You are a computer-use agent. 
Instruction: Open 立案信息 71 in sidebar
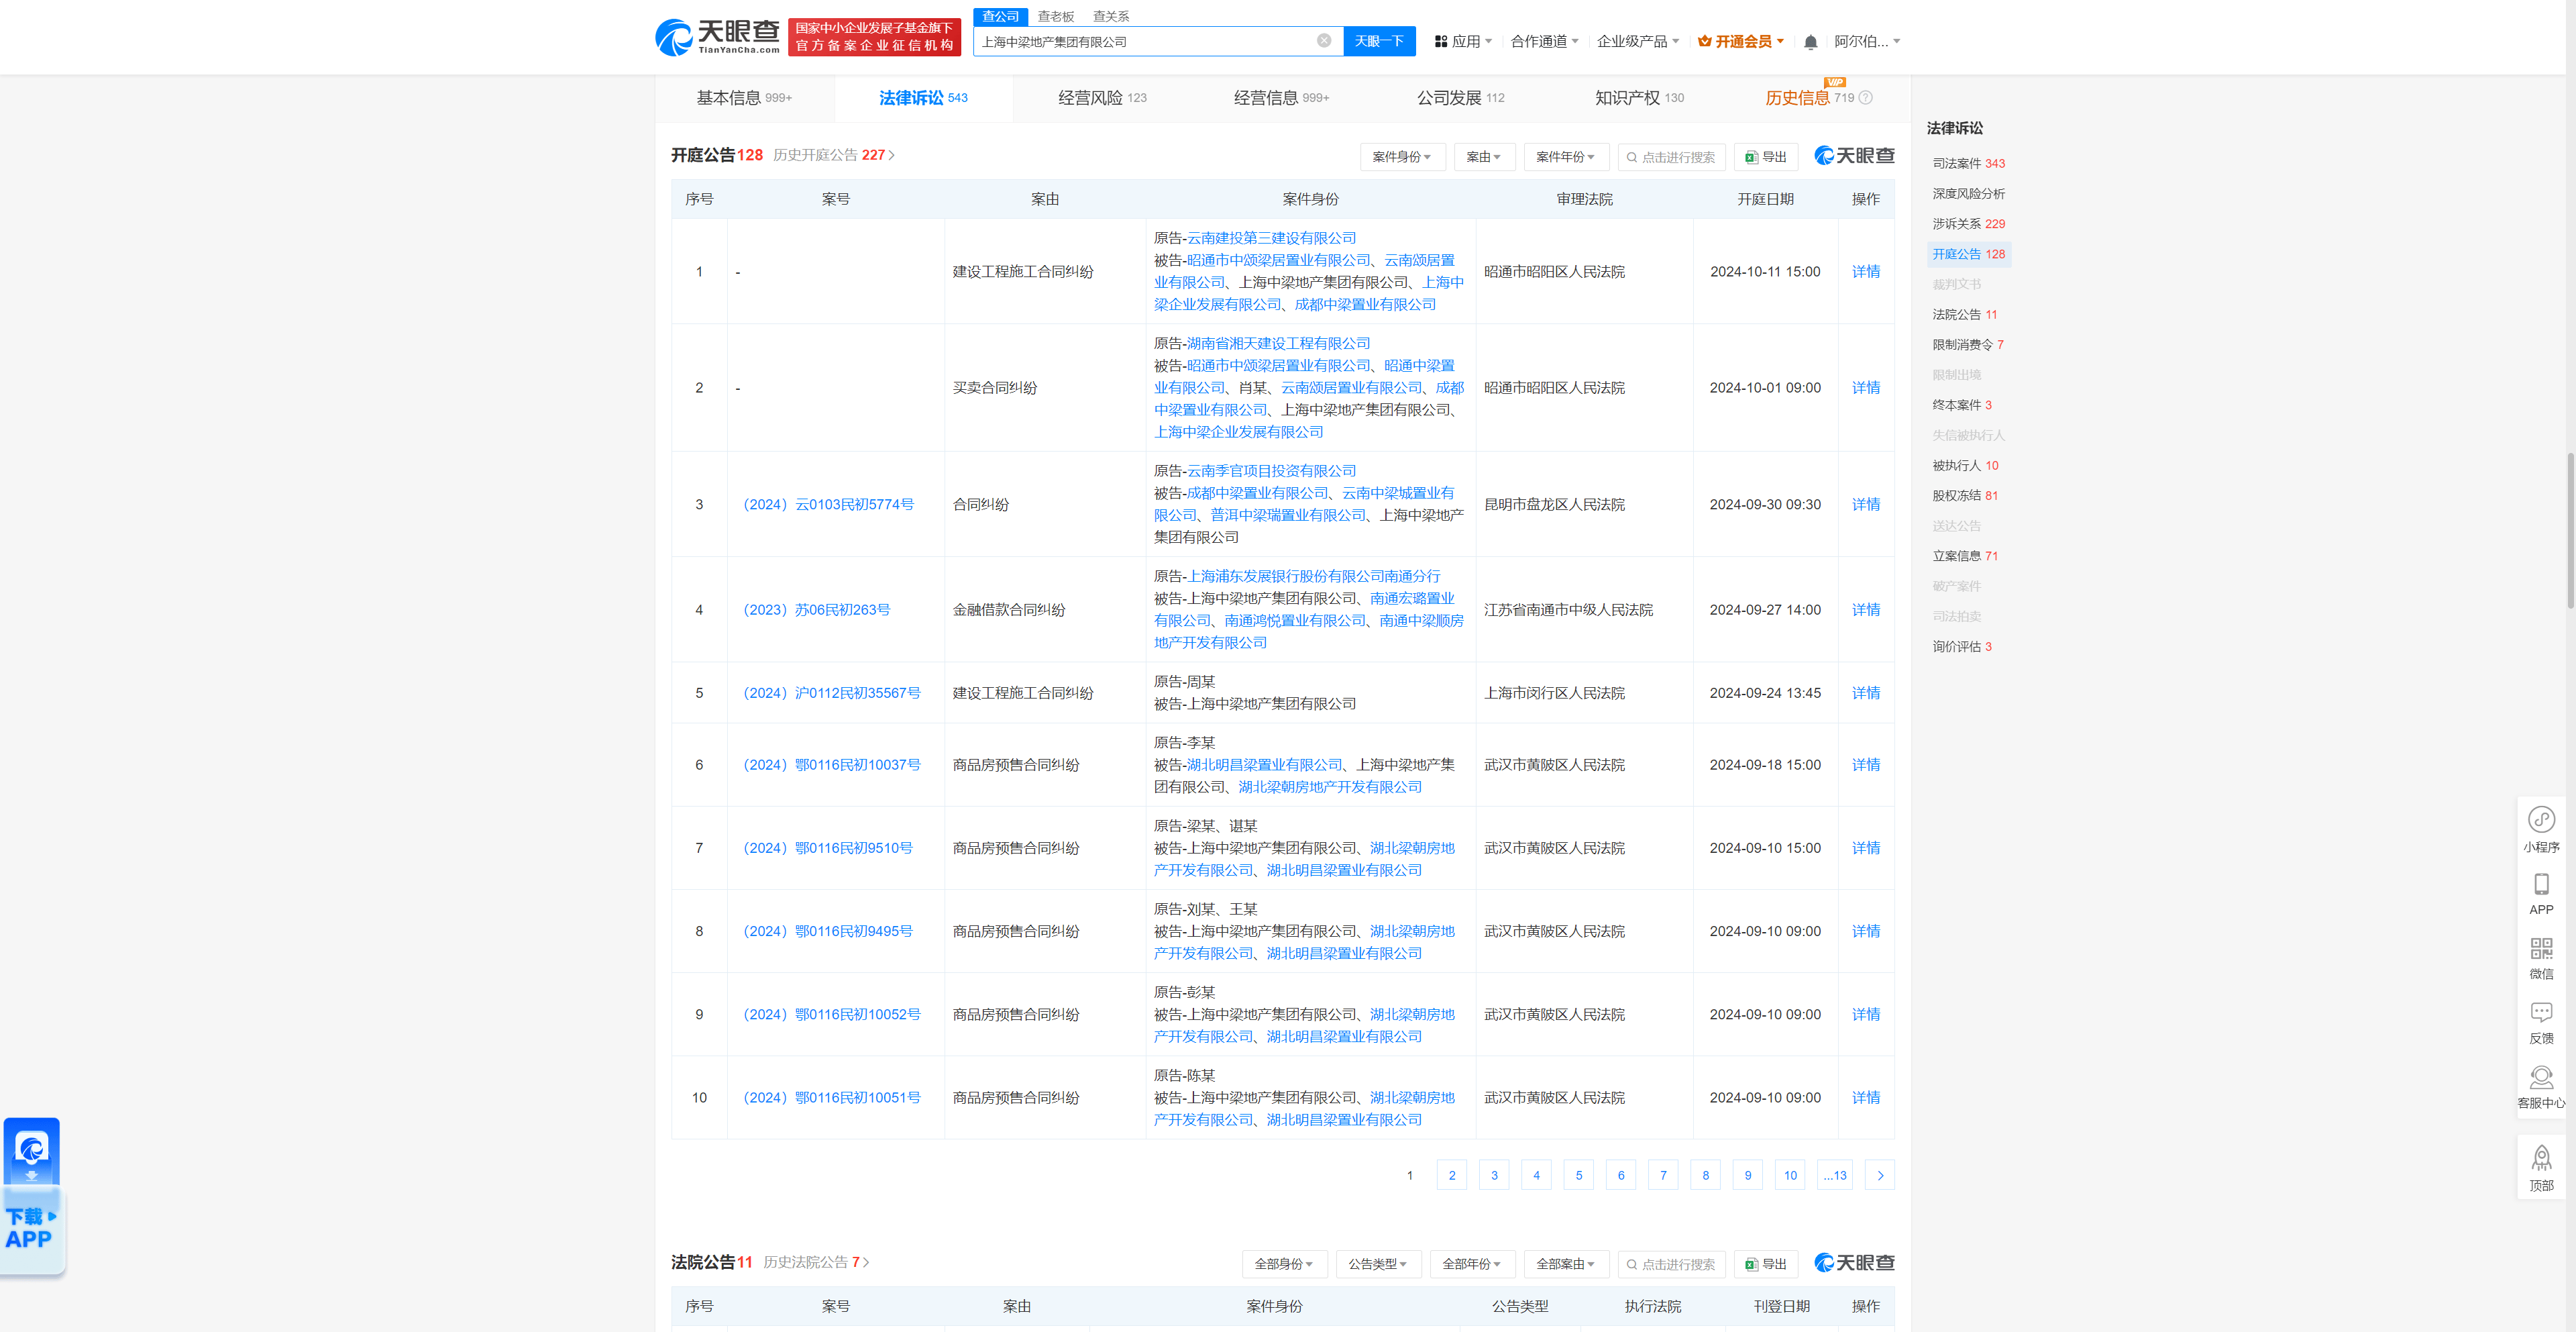[1965, 556]
